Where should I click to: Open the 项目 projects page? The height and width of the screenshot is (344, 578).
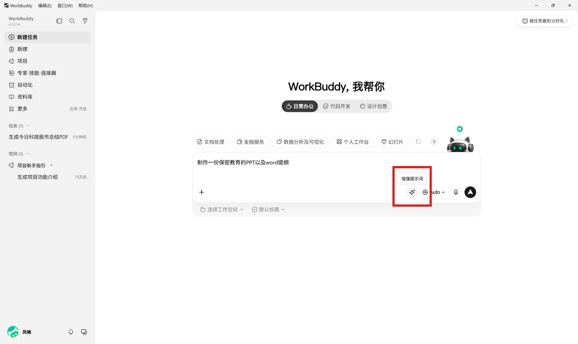(x=47, y=61)
